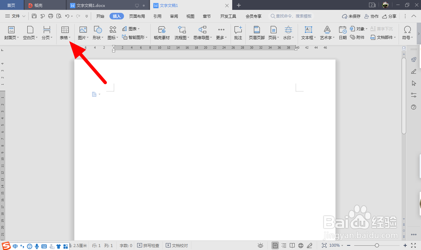Insert 艺术字 word art
Viewport: 421px width, 250px height.
point(327,33)
